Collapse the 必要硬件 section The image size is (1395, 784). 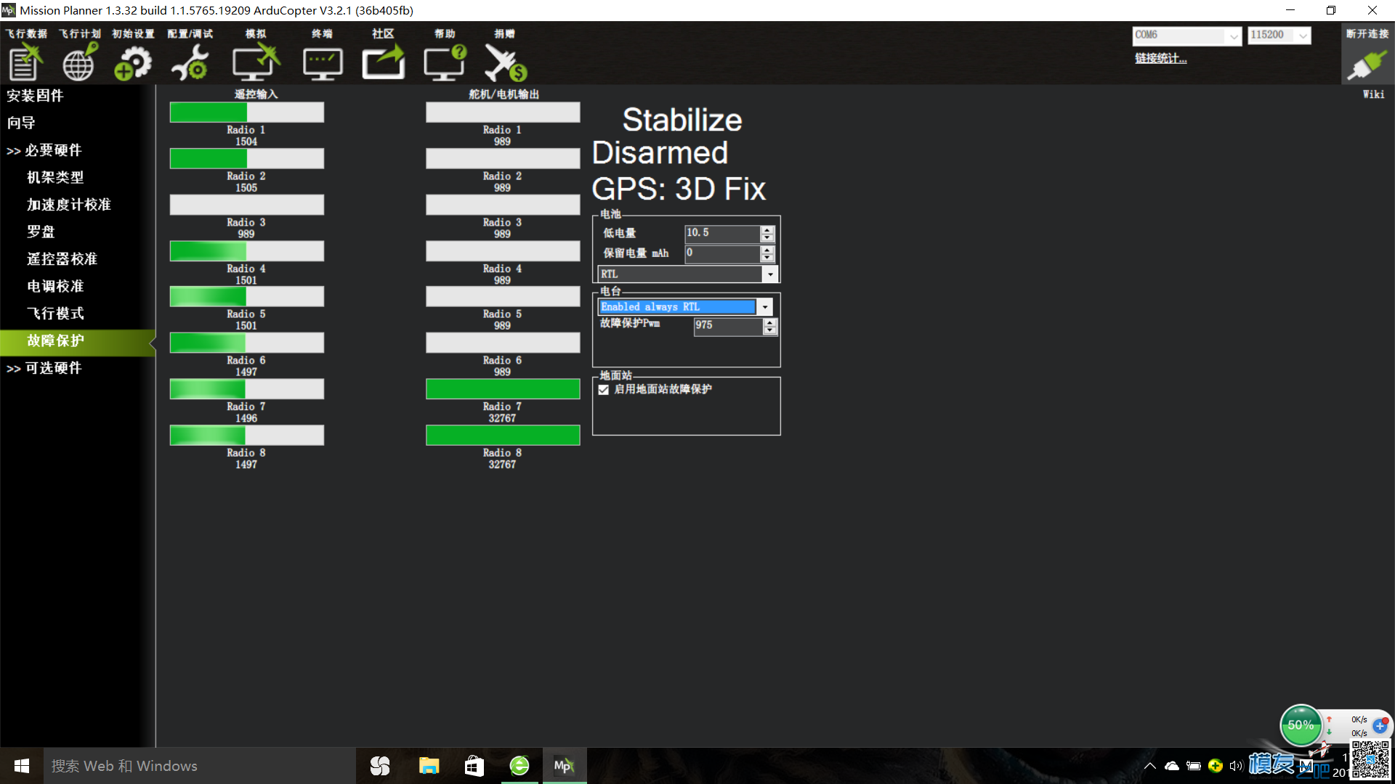[44, 150]
